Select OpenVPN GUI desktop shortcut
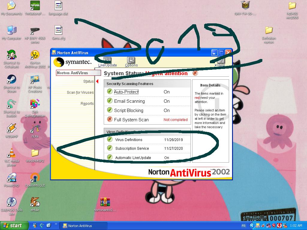The width and height of the screenshot is (307, 230). 35,180
